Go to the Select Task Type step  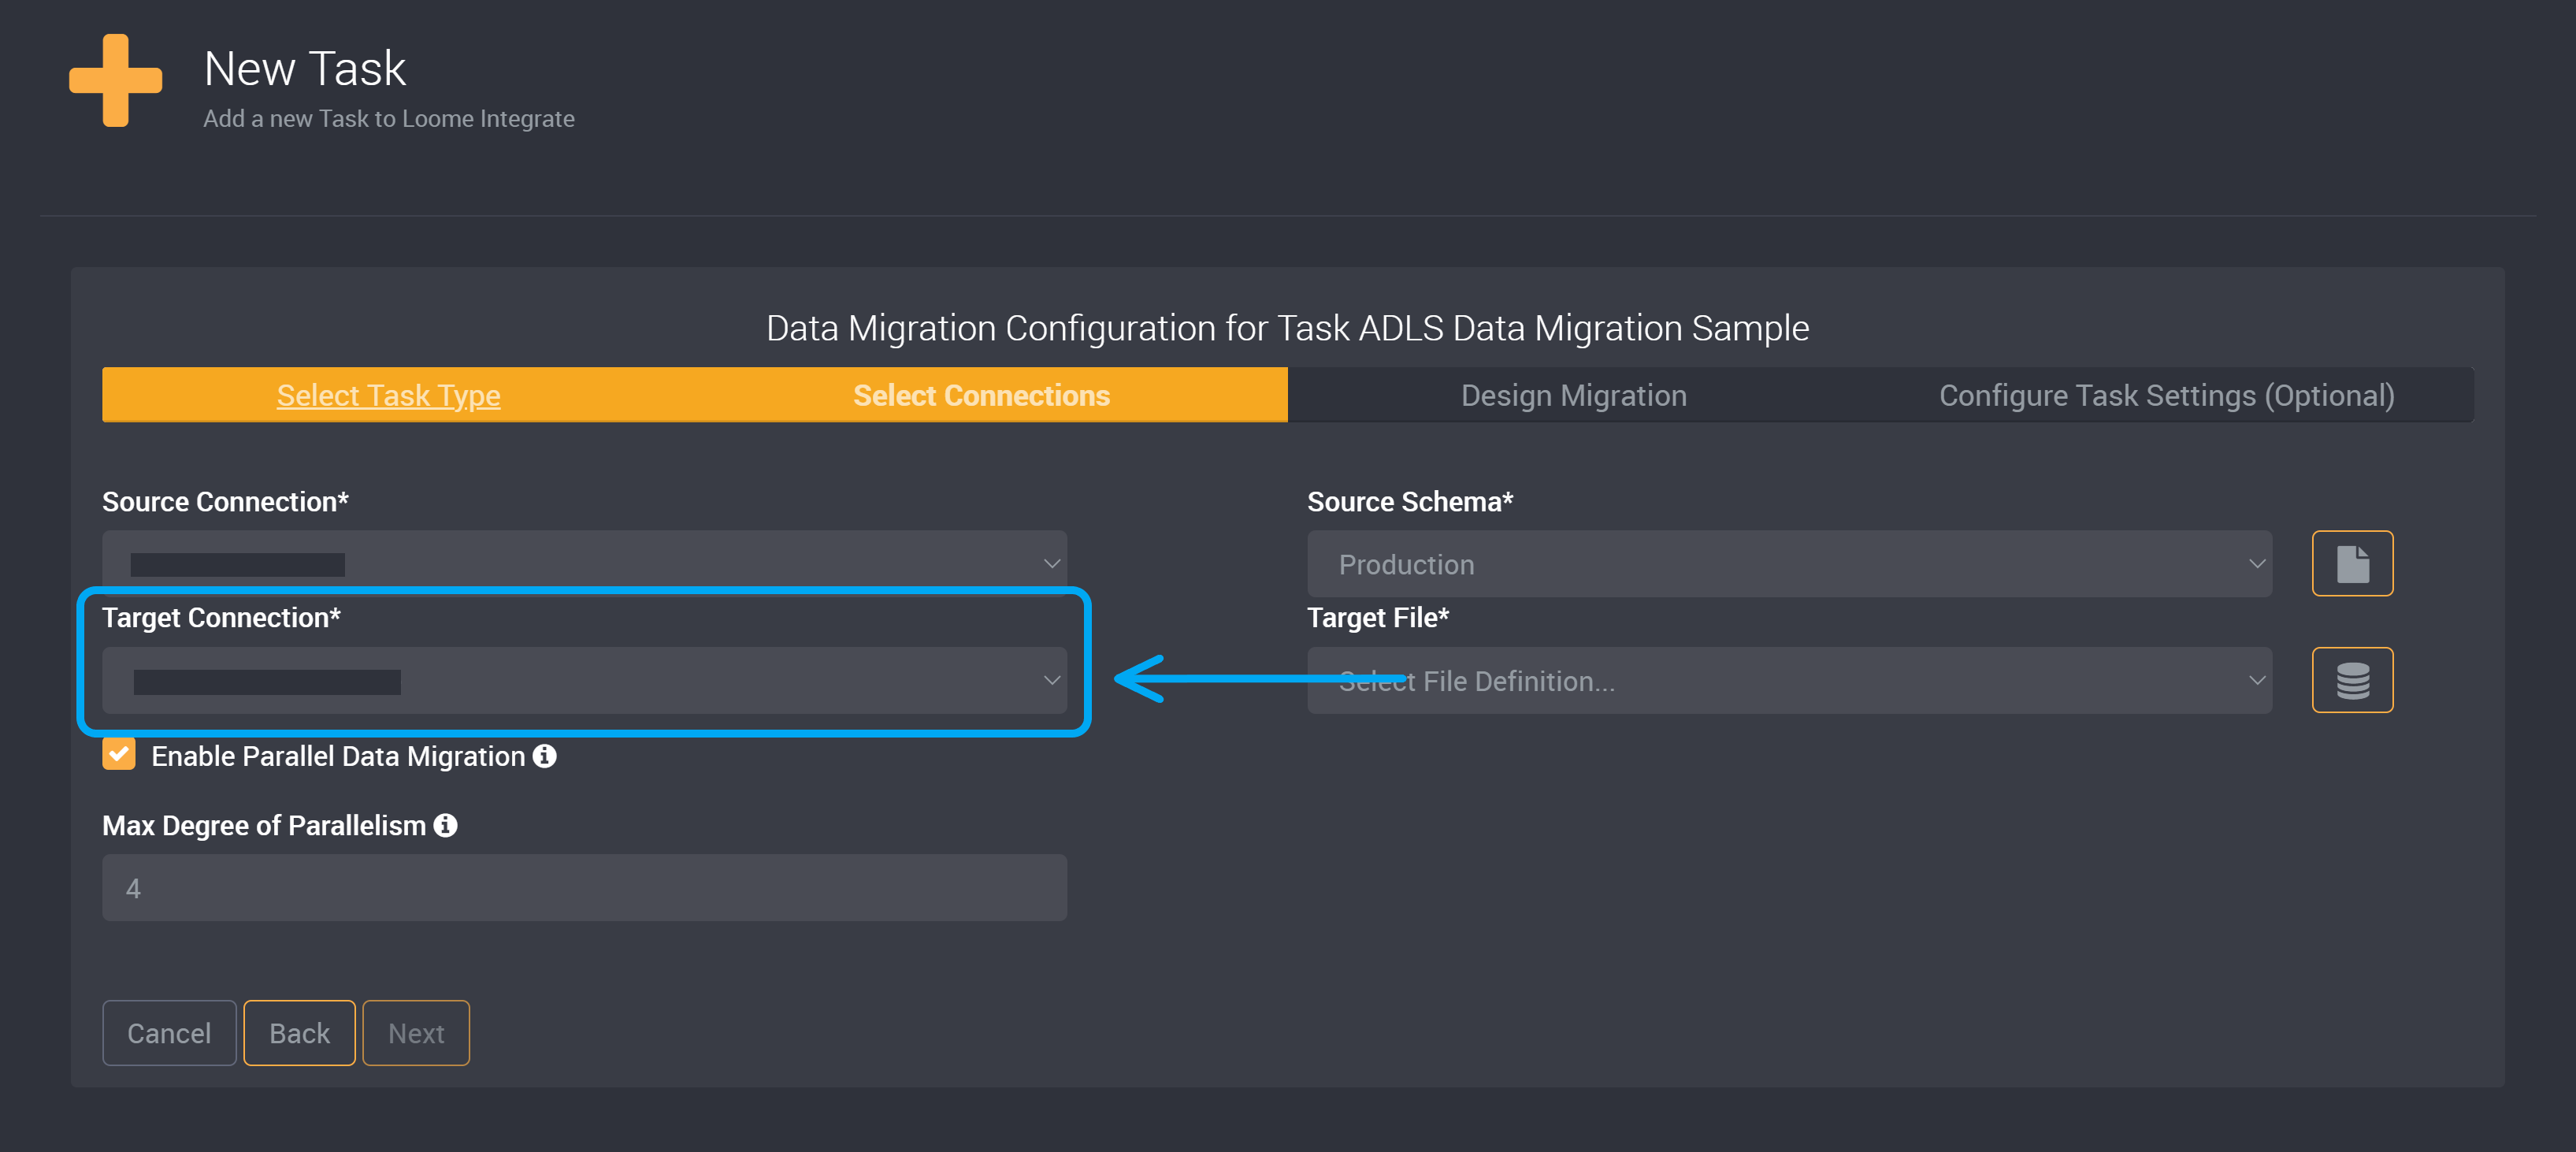click(x=389, y=395)
